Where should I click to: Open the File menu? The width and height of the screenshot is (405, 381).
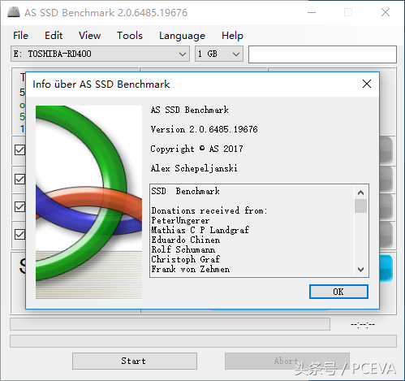tap(20, 36)
